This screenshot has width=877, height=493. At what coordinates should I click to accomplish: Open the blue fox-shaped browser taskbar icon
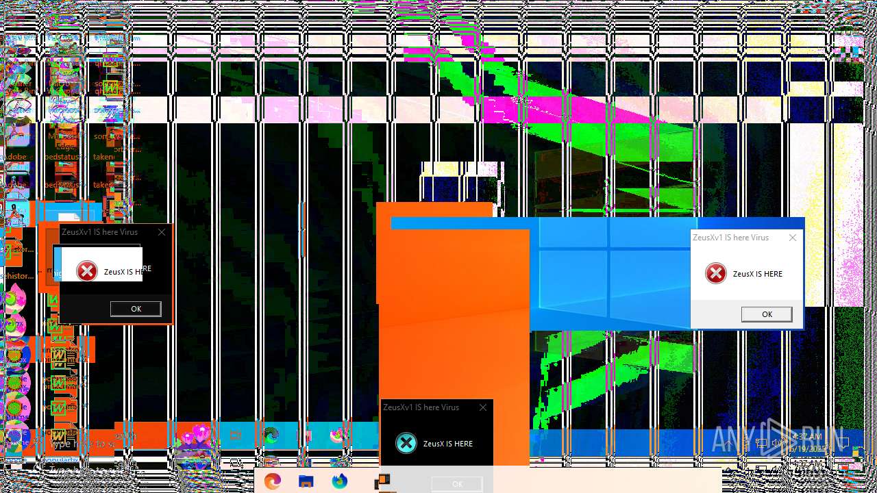340,481
